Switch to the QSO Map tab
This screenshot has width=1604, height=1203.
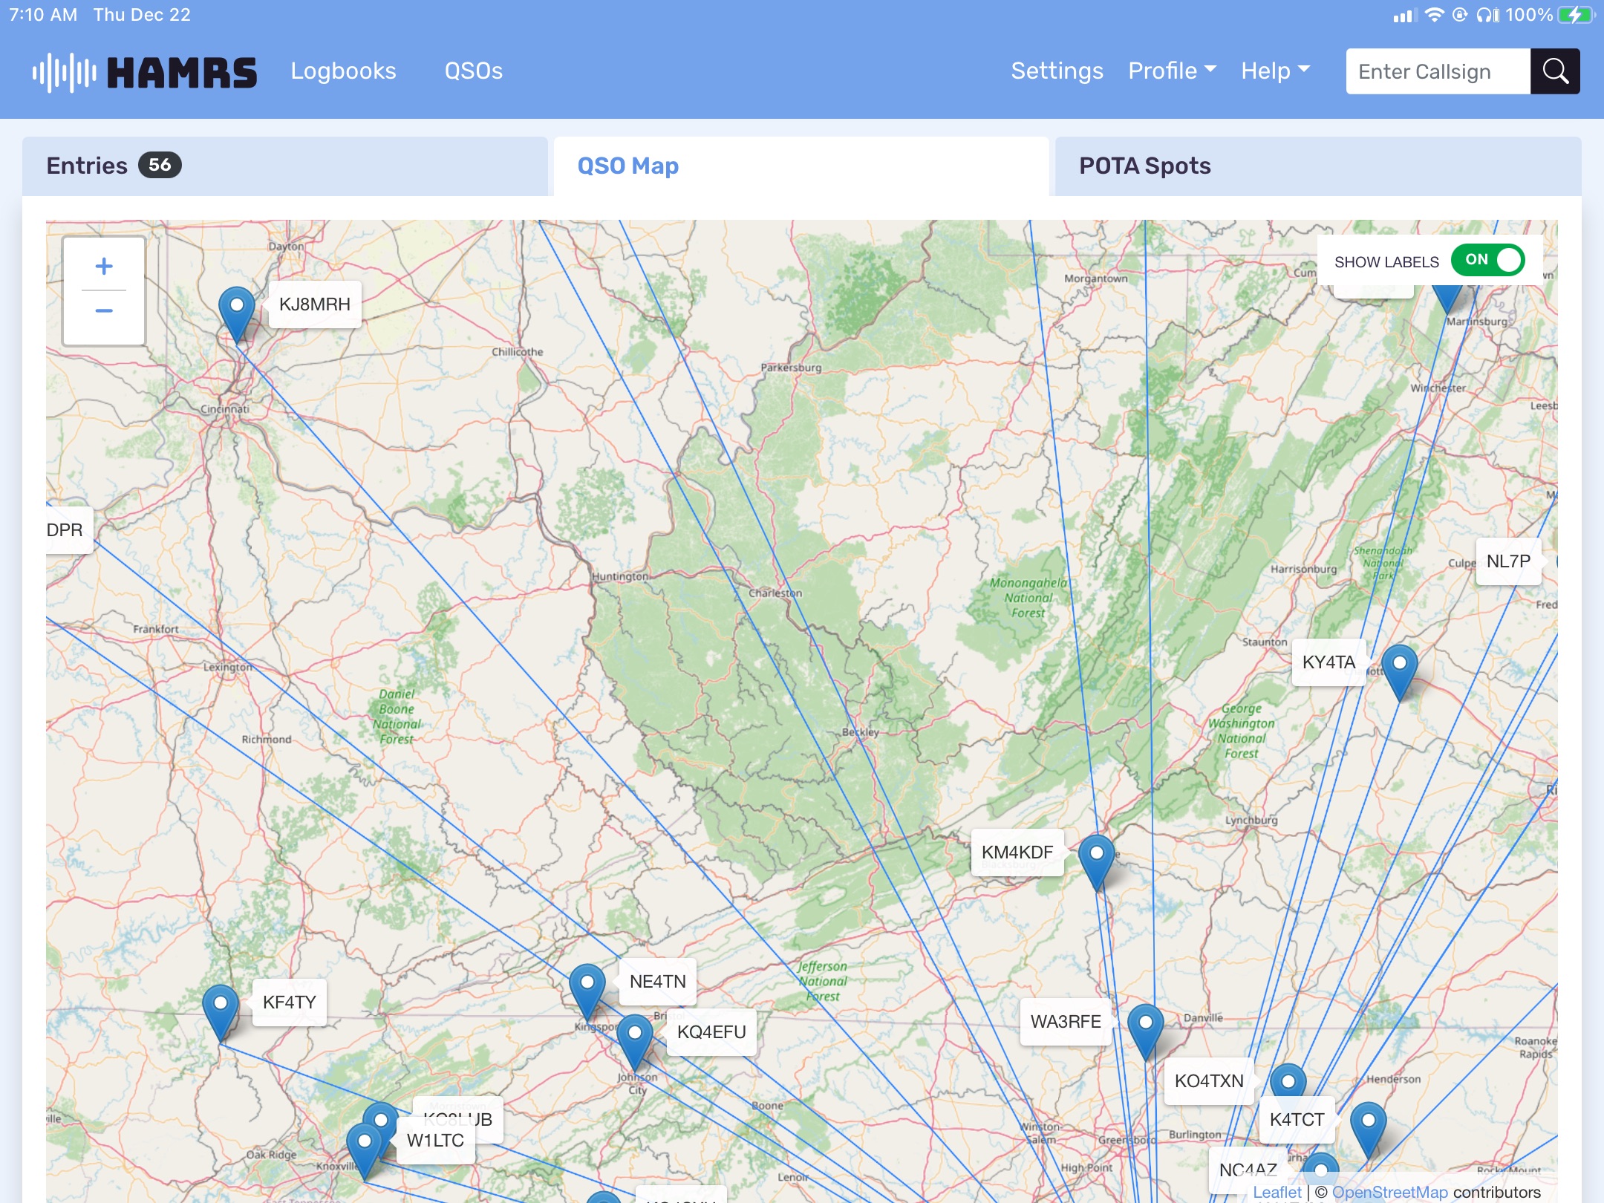(x=801, y=166)
